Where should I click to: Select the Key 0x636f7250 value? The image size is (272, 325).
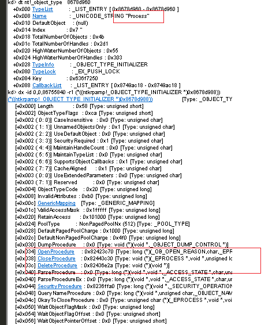84,79
